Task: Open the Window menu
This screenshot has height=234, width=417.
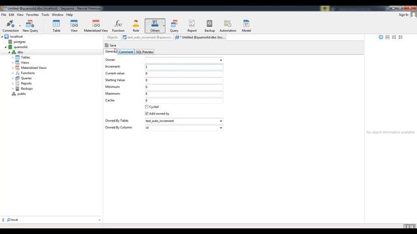Action: [x=57, y=15]
